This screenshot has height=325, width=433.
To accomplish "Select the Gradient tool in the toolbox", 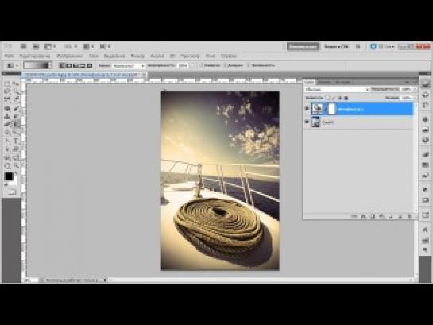I will tap(16, 124).
